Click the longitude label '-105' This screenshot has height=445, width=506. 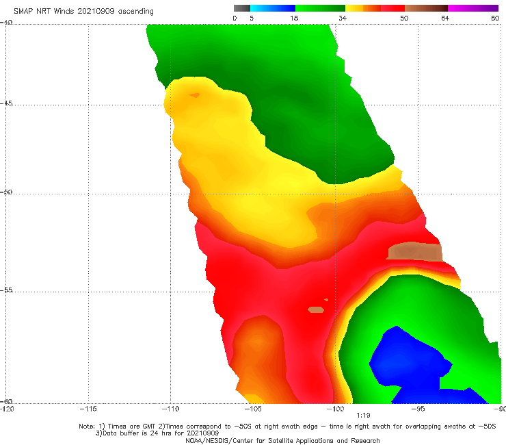tap(253, 409)
